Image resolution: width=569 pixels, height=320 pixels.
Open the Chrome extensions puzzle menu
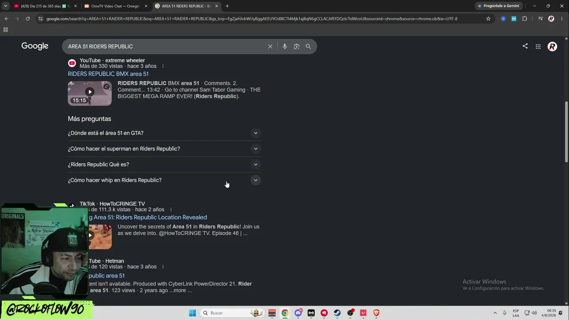[x=525, y=19]
